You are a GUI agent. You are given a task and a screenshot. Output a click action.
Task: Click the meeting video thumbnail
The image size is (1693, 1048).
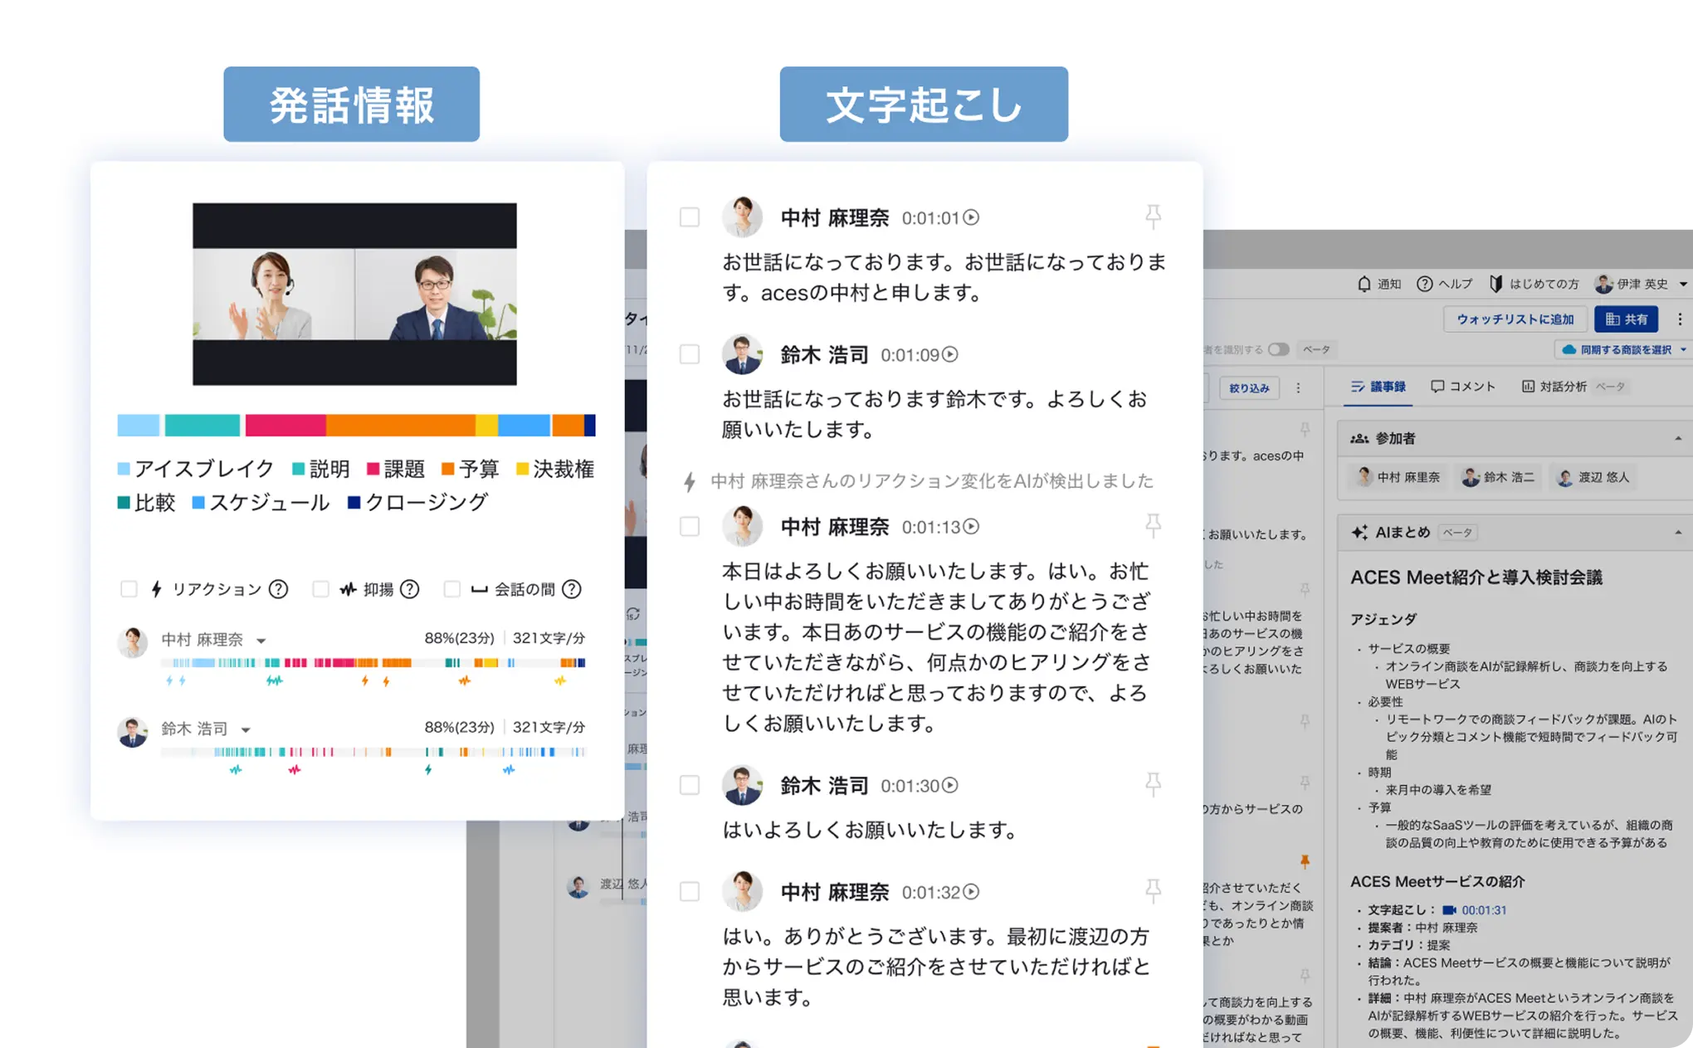click(354, 294)
